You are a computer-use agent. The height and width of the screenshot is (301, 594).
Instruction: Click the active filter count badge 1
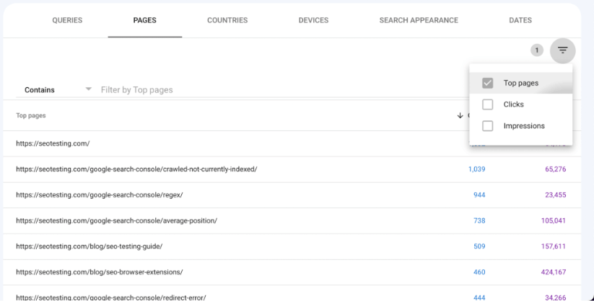click(x=536, y=50)
